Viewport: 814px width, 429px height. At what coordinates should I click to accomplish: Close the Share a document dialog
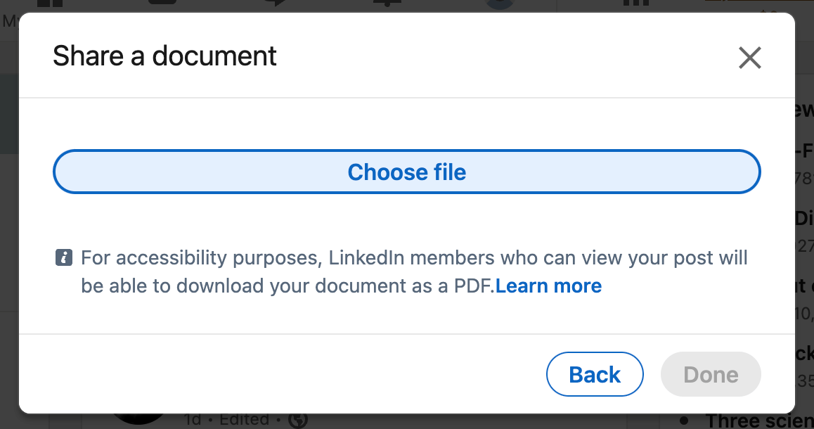pyautogui.click(x=749, y=58)
